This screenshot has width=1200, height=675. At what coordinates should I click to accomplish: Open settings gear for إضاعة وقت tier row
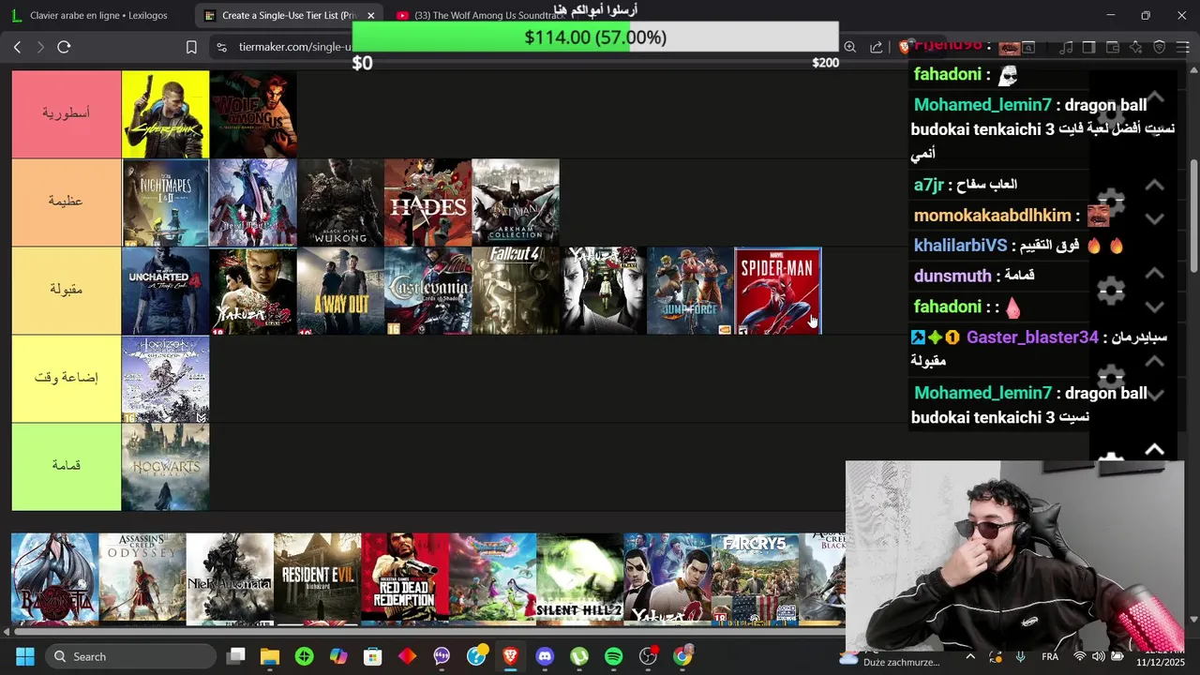pyautogui.click(x=1111, y=378)
